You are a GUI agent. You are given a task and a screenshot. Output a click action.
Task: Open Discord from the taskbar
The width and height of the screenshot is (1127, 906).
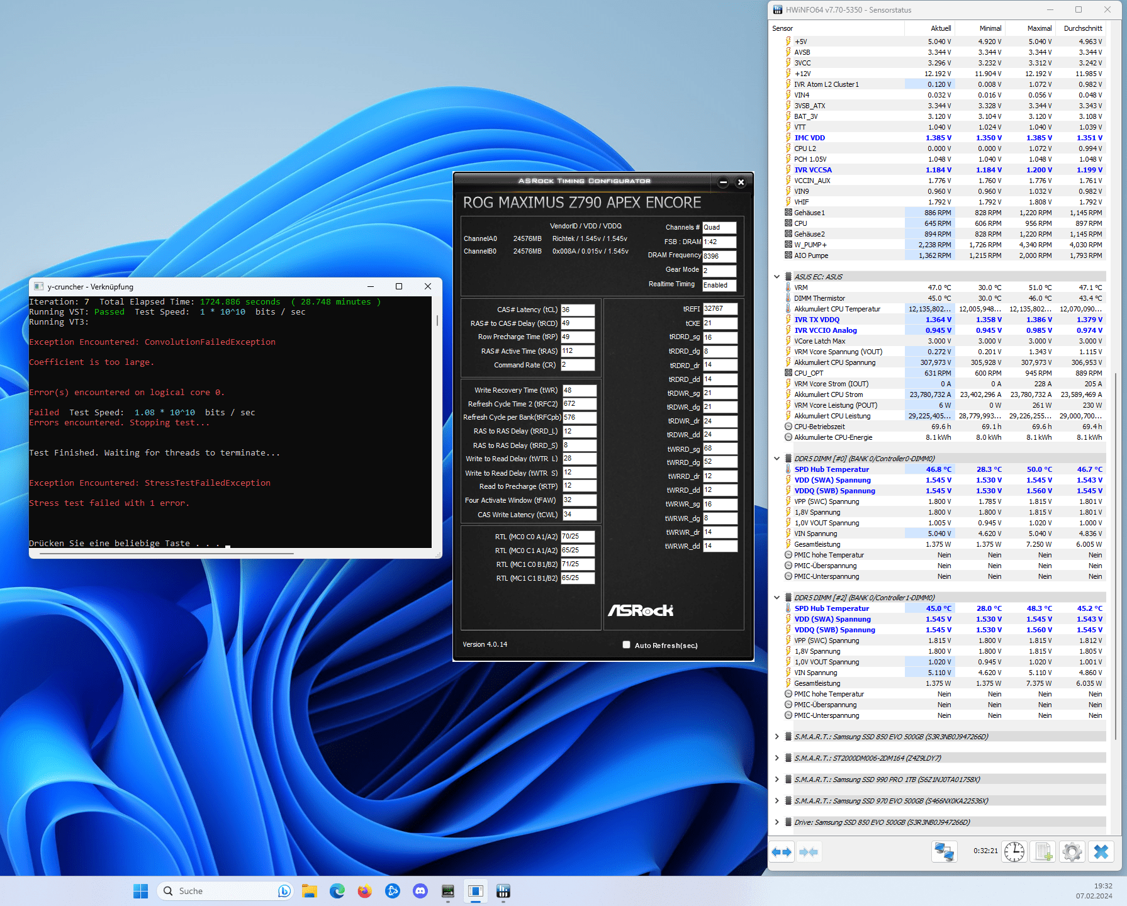[420, 891]
